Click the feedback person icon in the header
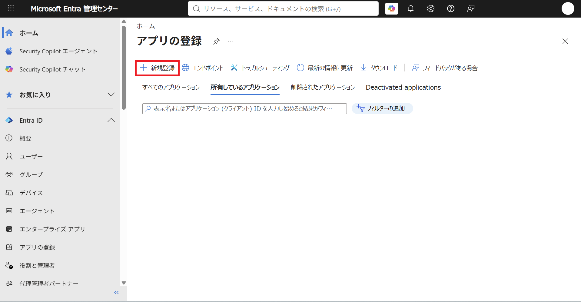Image resolution: width=581 pixels, height=302 pixels. (x=471, y=8)
